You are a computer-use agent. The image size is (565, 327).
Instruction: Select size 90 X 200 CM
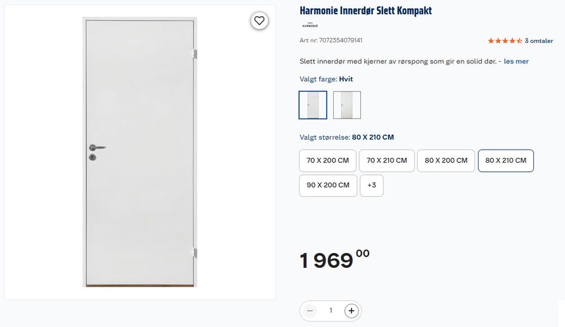pyautogui.click(x=328, y=186)
